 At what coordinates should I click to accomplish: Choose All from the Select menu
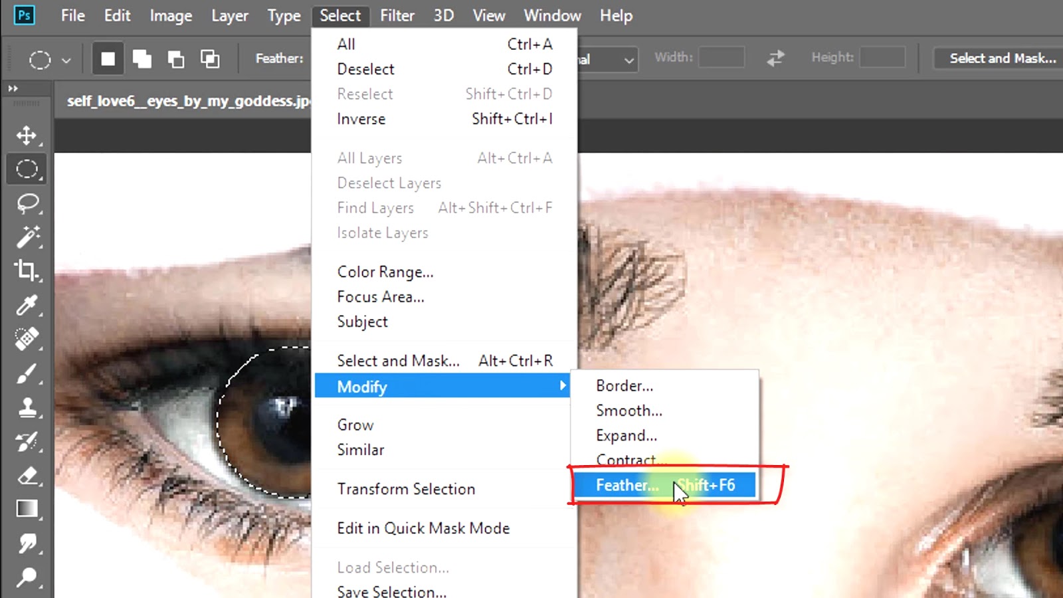tap(444, 45)
